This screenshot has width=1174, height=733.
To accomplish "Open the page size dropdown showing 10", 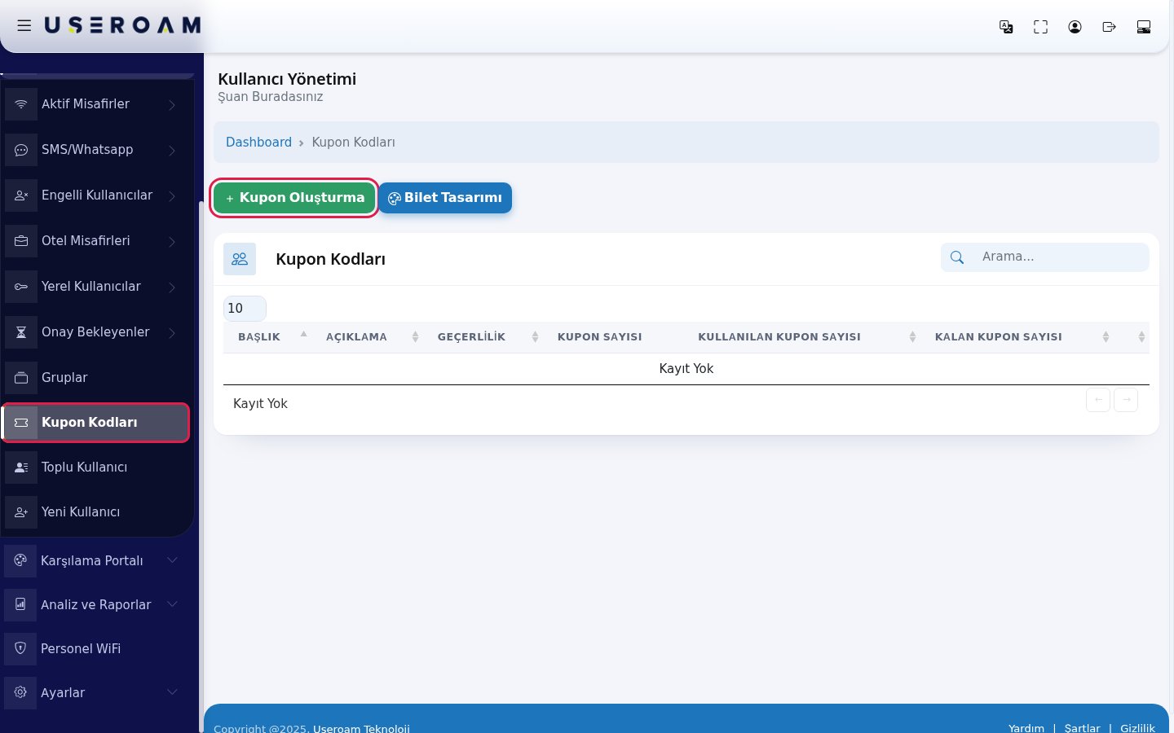I will 245,309.
